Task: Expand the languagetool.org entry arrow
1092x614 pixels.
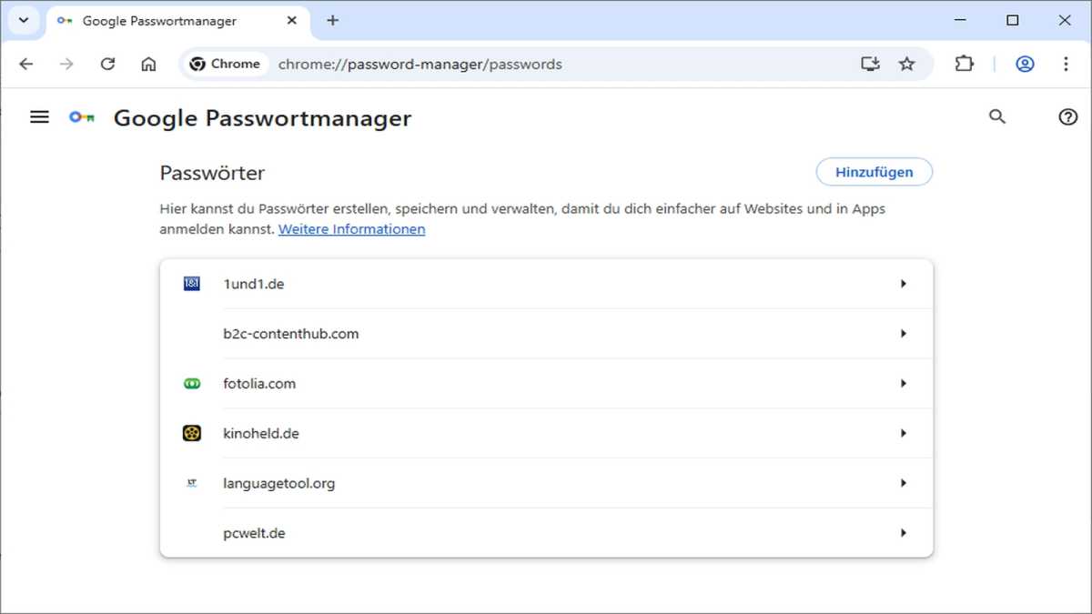Action: [x=904, y=483]
